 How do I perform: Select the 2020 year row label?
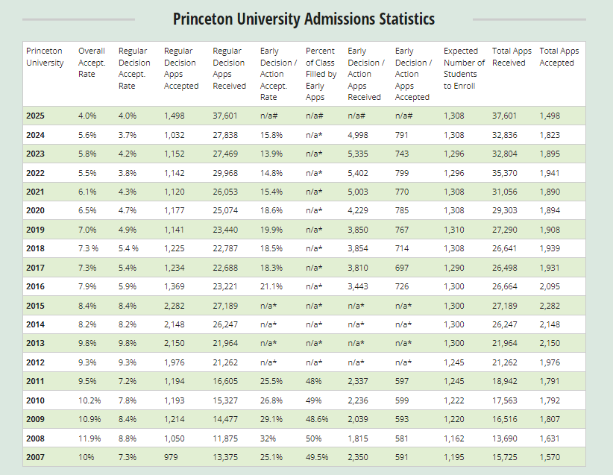[35, 210]
